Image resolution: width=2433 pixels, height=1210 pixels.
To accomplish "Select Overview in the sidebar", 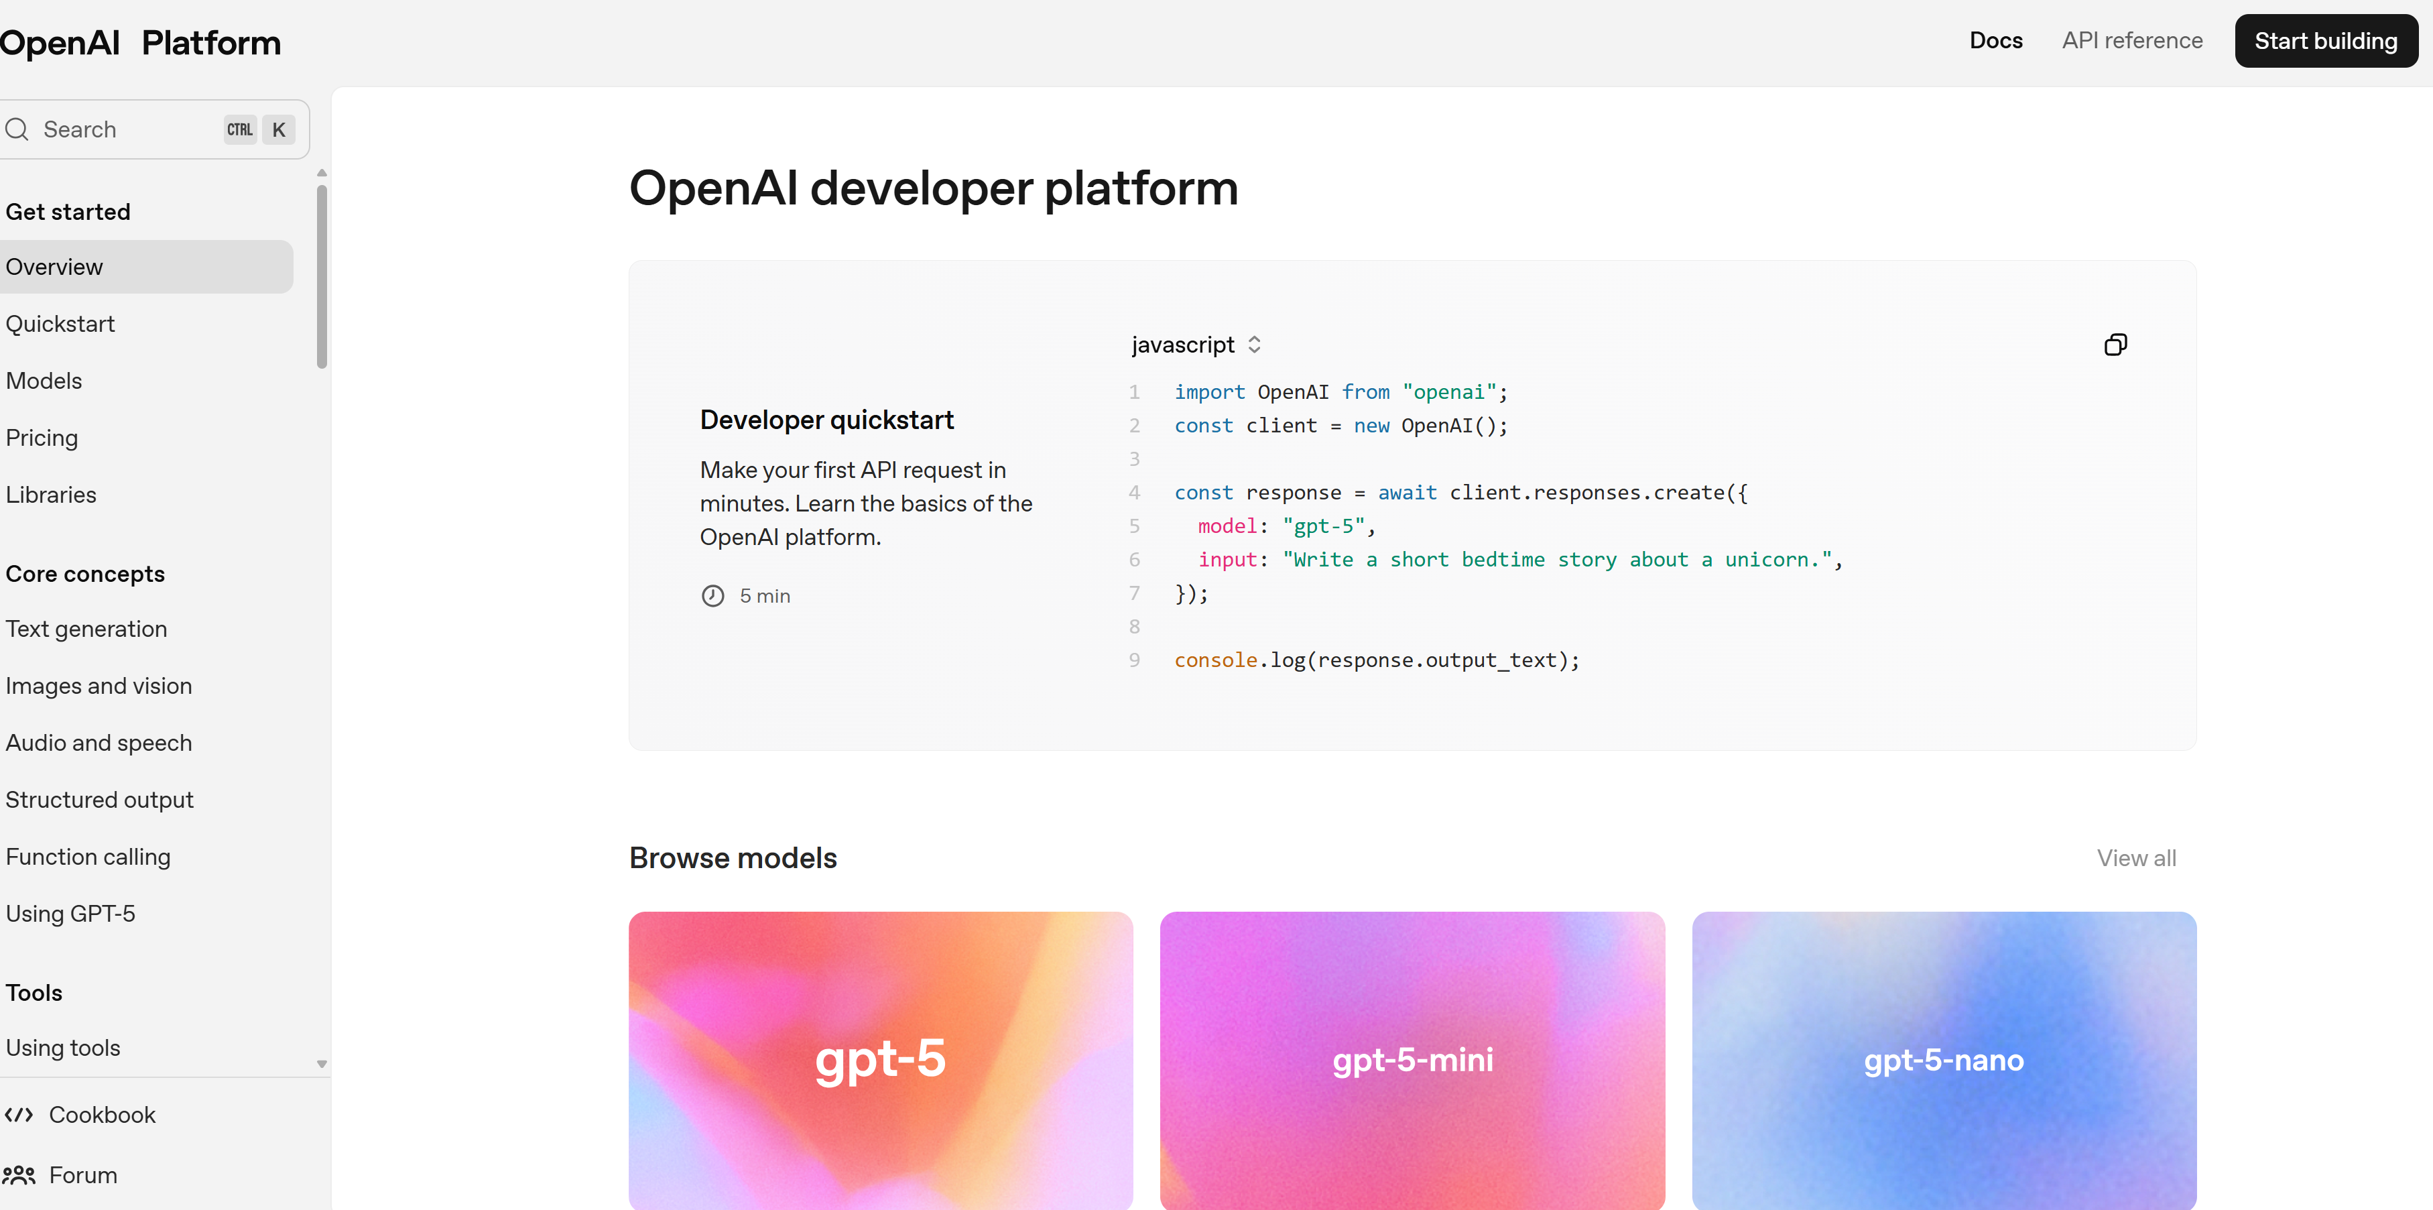I will [x=146, y=266].
